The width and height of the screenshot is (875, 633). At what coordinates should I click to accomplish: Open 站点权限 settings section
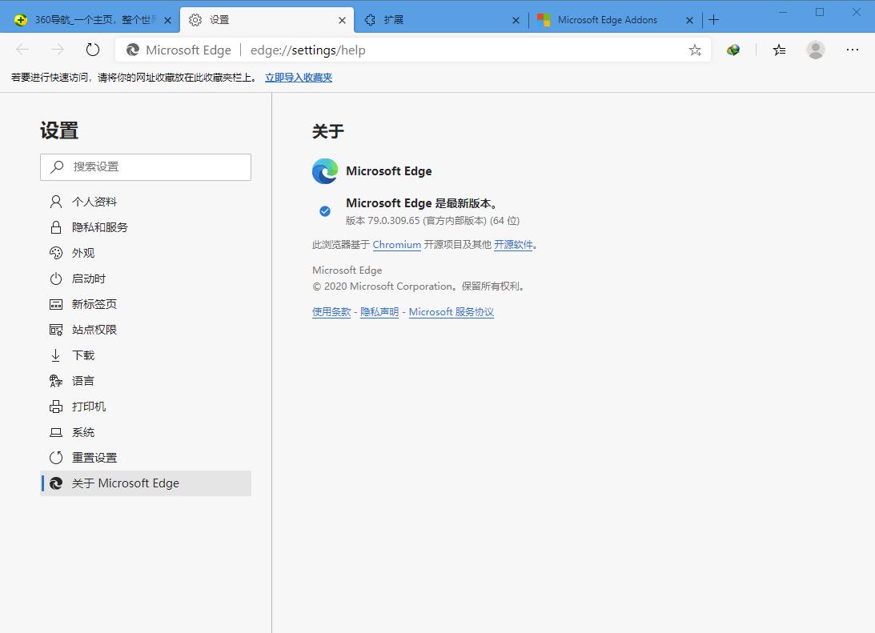146,331
